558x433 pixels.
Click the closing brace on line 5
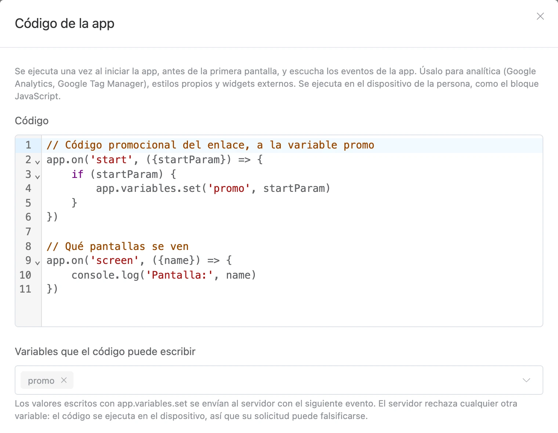coord(75,203)
